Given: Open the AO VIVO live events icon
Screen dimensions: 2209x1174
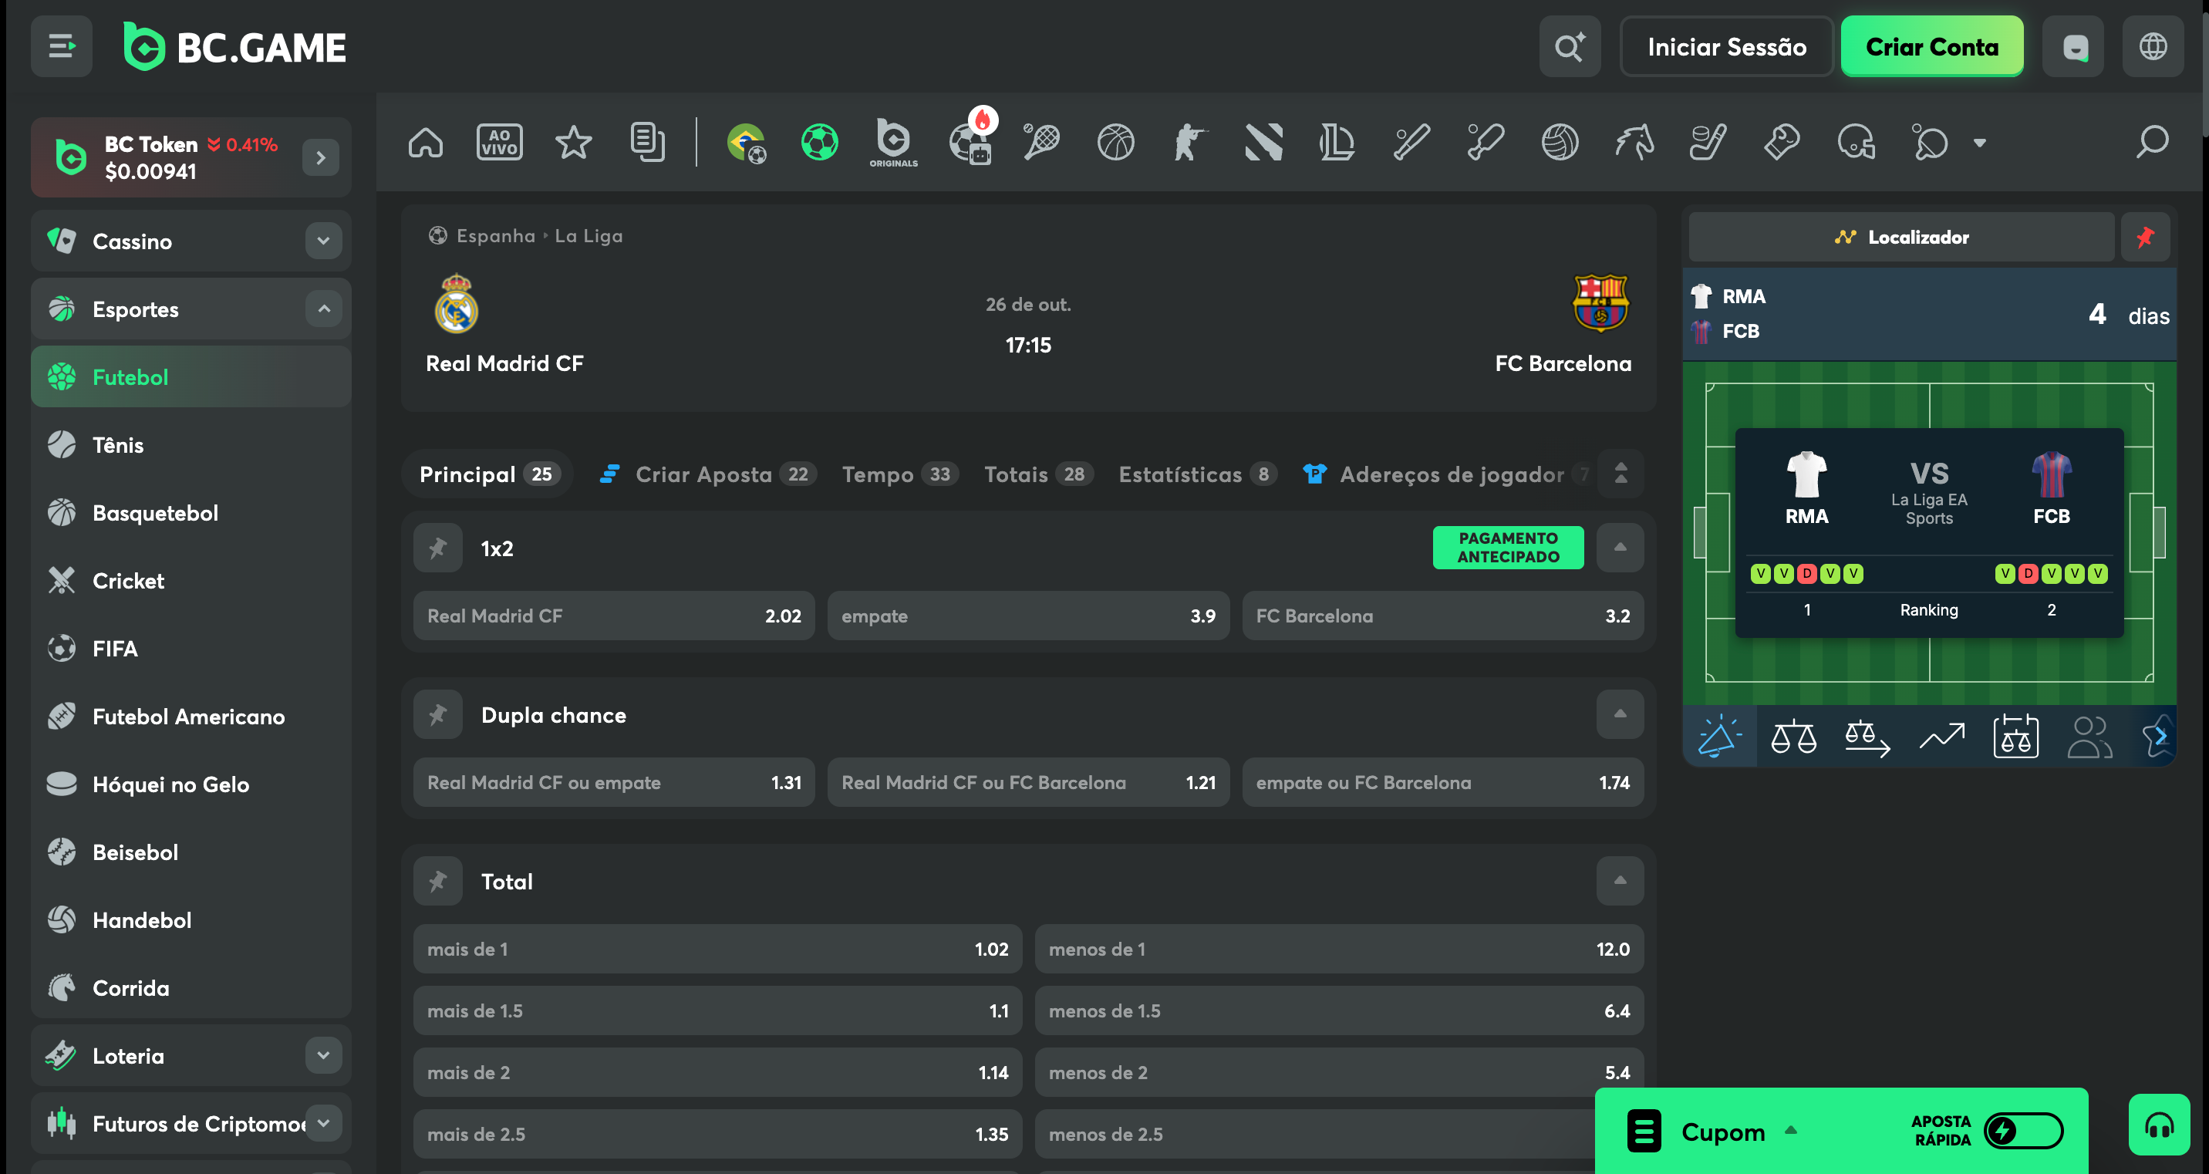Looking at the screenshot, I should (x=499, y=143).
